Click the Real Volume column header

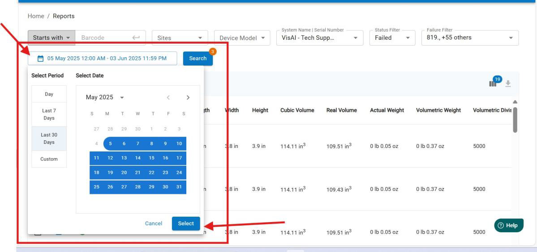(x=341, y=110)
